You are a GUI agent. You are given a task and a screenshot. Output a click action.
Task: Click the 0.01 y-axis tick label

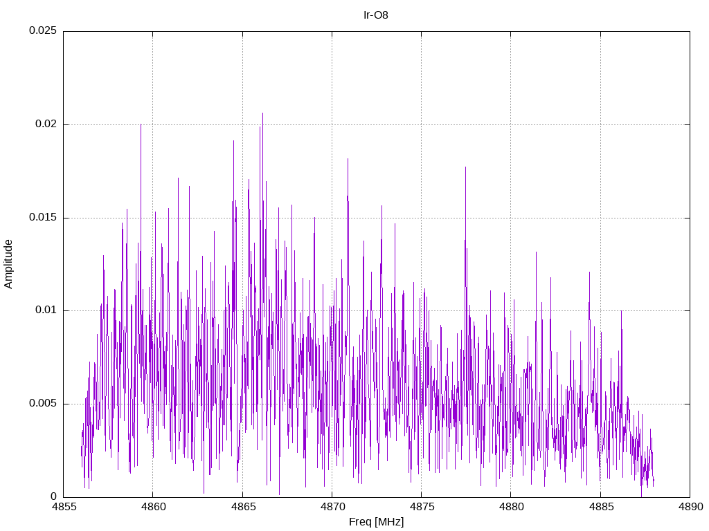click(x=46, y=310)
